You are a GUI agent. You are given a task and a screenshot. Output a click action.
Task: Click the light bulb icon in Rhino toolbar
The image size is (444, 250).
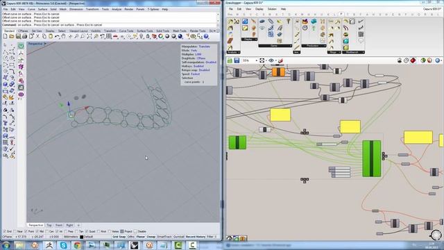(x=142, y=36)
